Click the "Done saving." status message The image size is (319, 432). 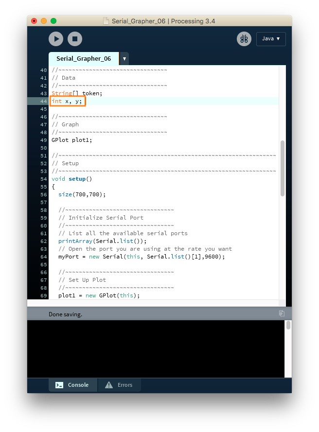coord(65,314)
